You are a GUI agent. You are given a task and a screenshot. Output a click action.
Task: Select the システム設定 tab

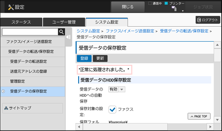point(107,22)
